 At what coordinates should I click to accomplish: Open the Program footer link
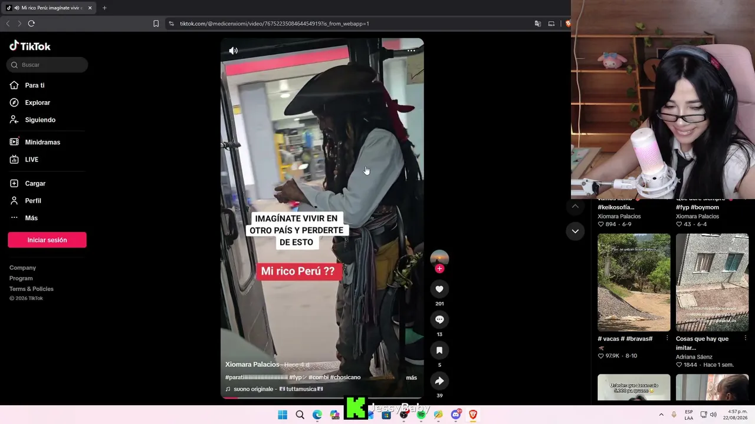(21, 279)
